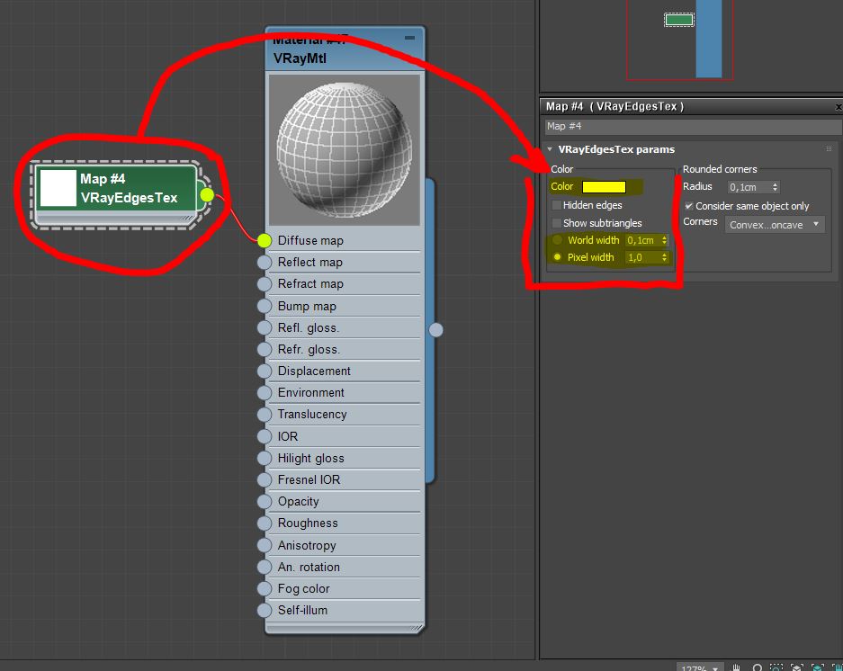Click the zoom region tool icon
Image resolution: width=843 pixels, height=671 pixels.
point(778,667)
